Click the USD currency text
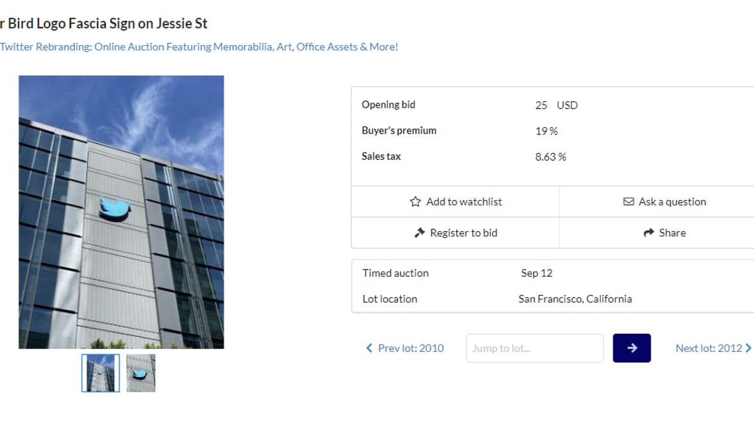 [x=567, y=105]
